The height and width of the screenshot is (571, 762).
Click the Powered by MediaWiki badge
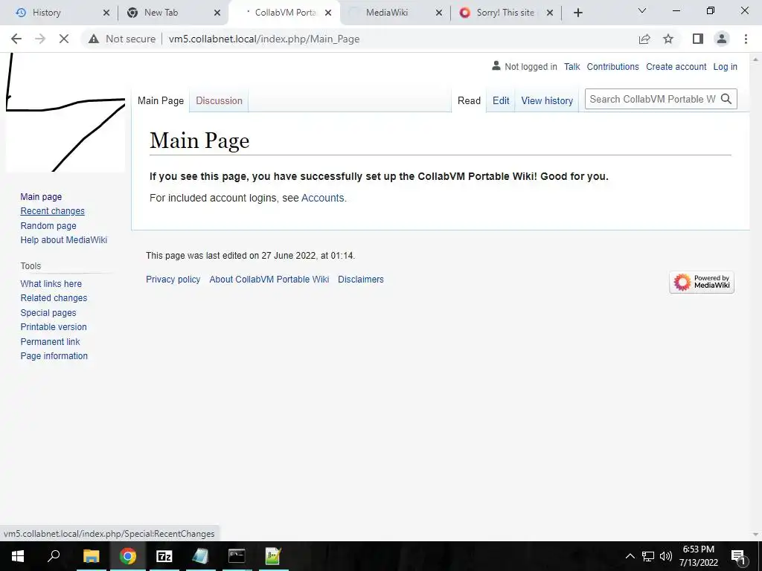pyautogui.click(x=702, y=282)
